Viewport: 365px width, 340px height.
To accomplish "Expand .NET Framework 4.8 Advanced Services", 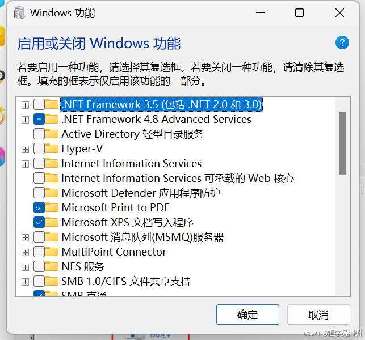I will pyautogui.click(x=25, y=120).
